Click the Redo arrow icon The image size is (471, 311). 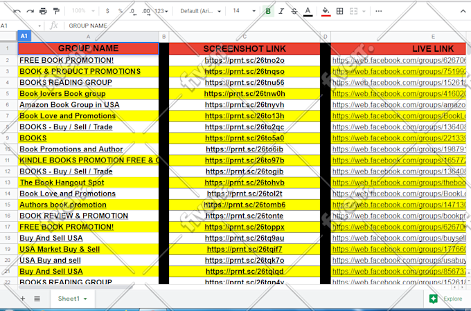[30, 11]
